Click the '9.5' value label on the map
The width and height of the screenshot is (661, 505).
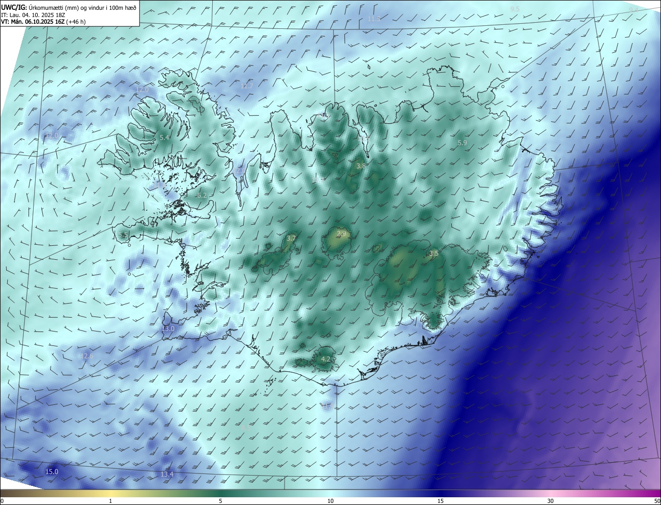pyautogui.click(x=515, y=9)
